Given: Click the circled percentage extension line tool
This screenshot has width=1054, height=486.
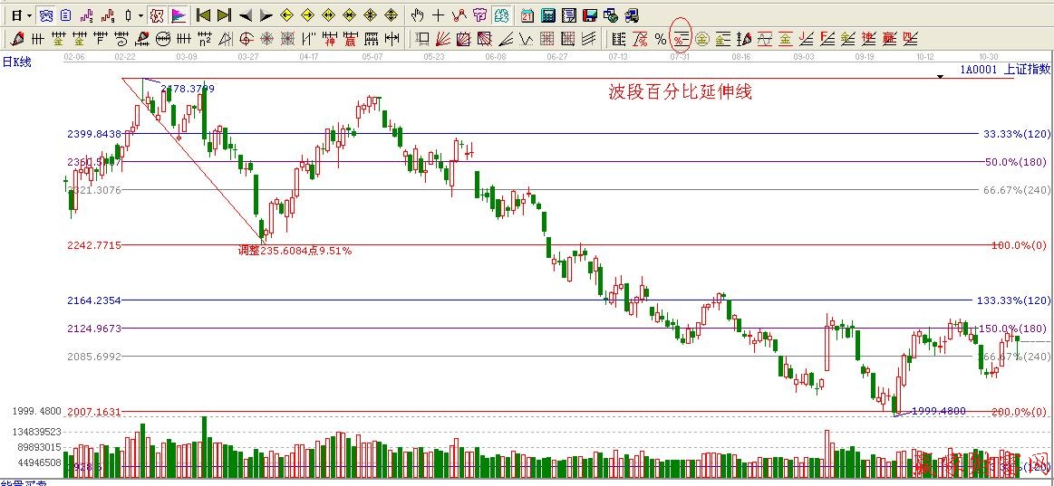Looking at the screenshot, I should [x=680, y=39].
